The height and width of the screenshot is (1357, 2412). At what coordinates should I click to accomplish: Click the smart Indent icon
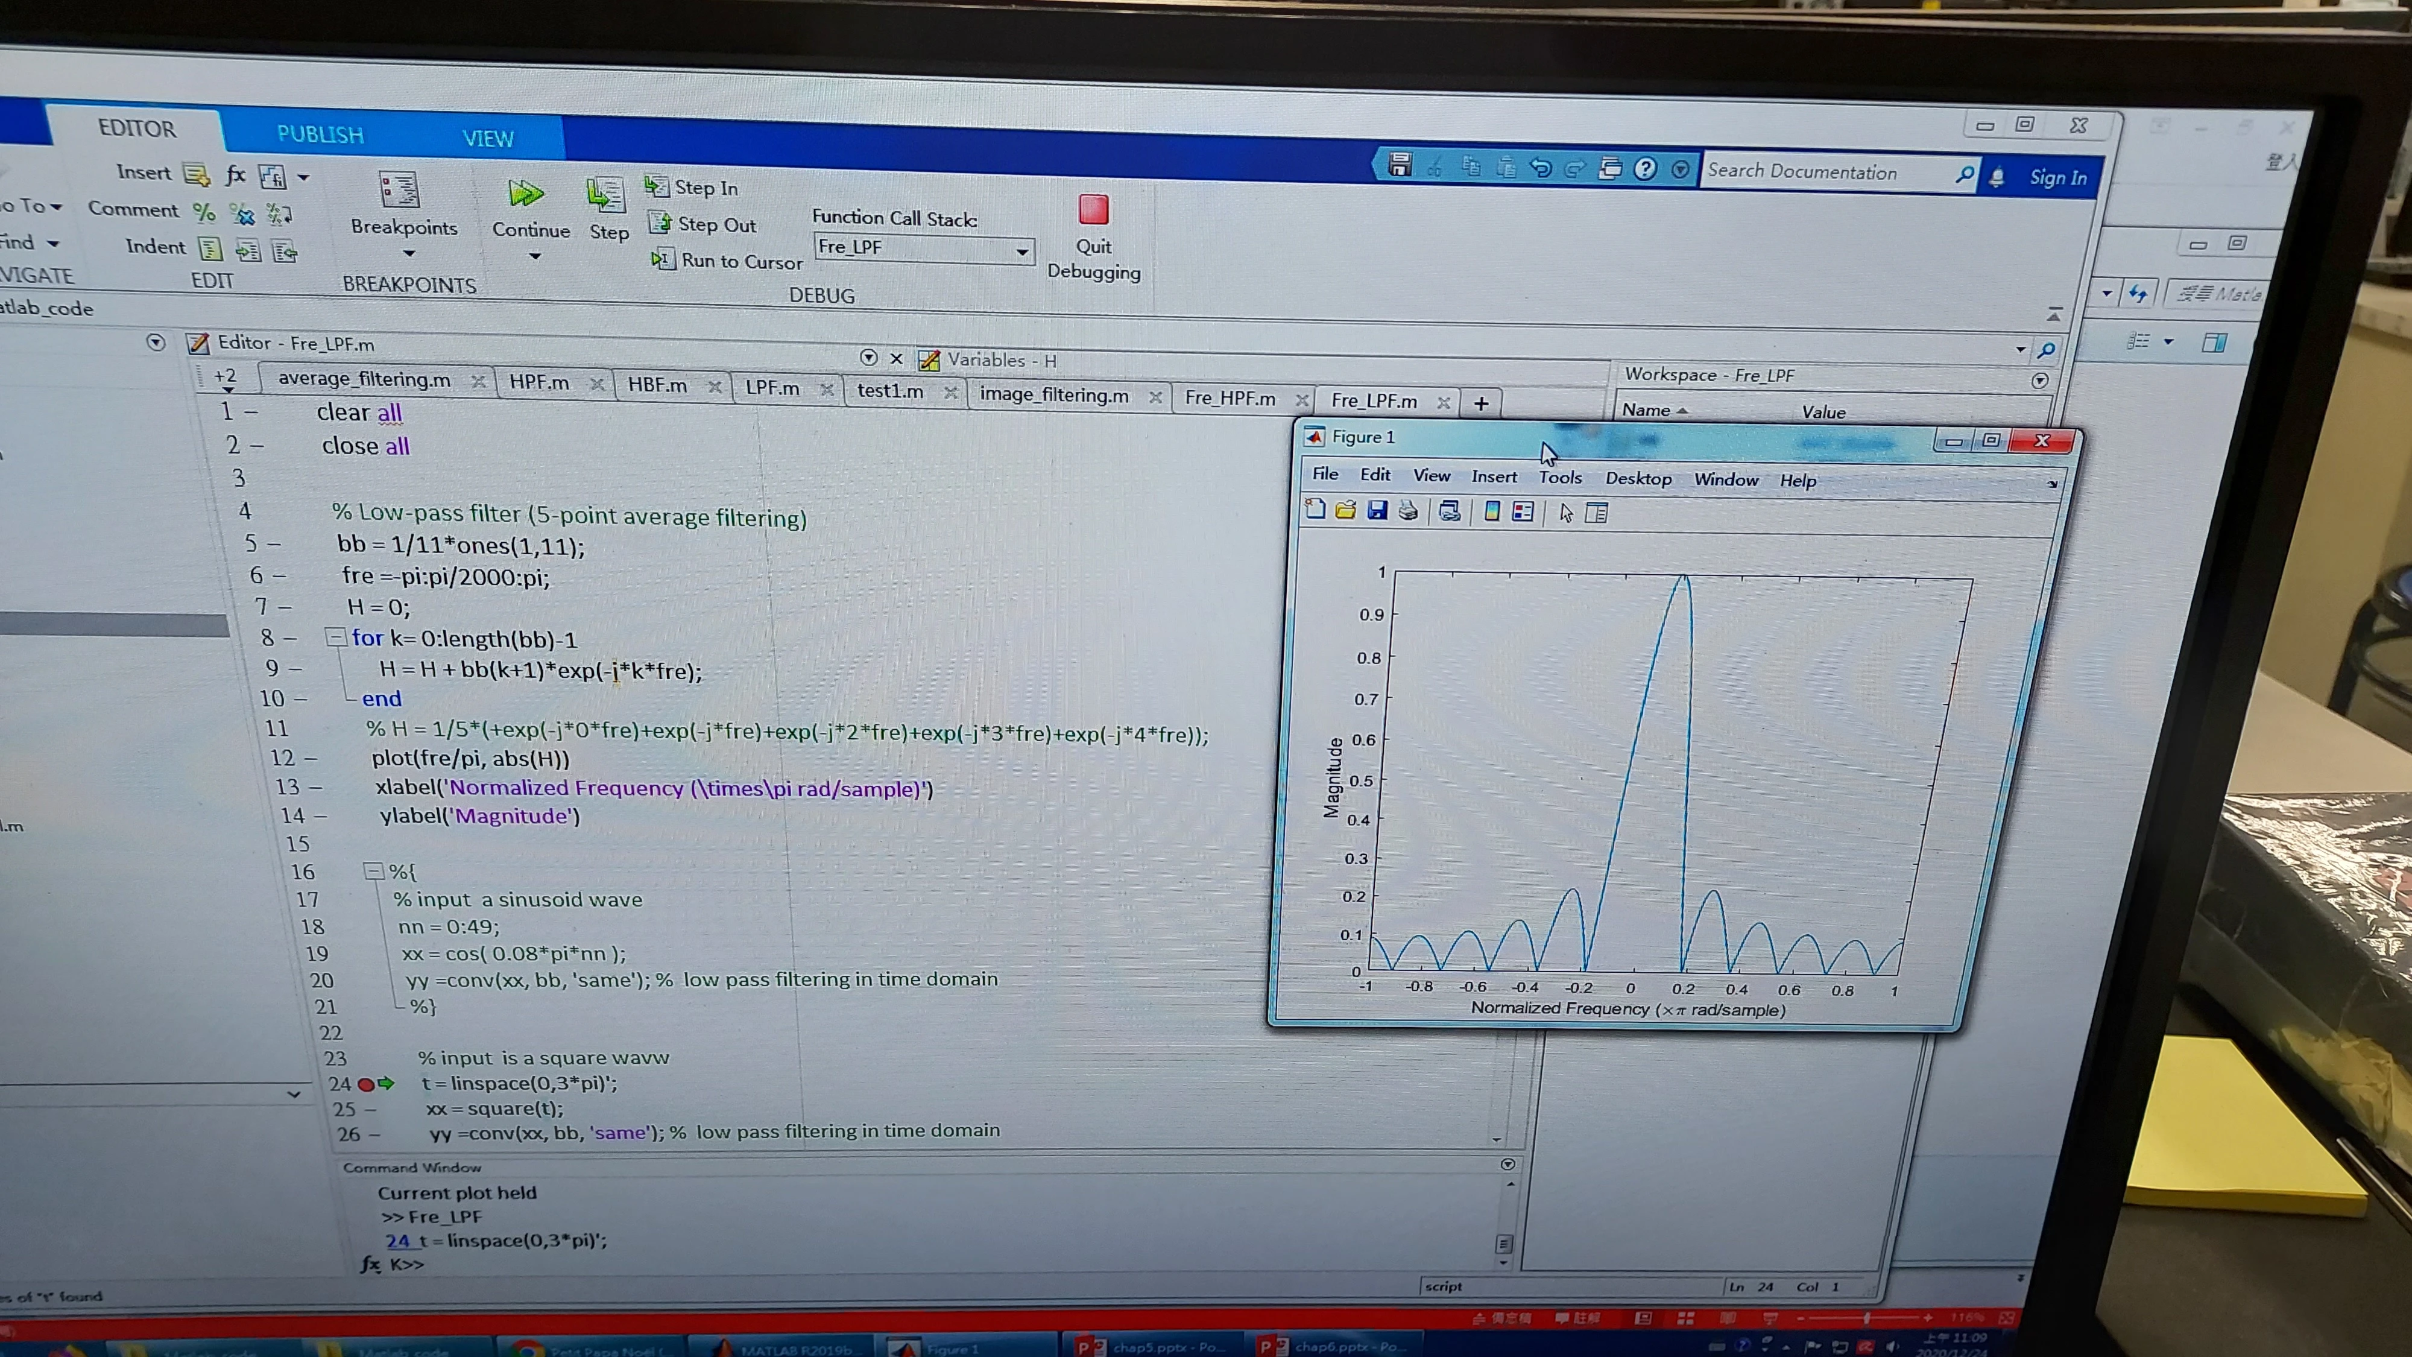210,248
